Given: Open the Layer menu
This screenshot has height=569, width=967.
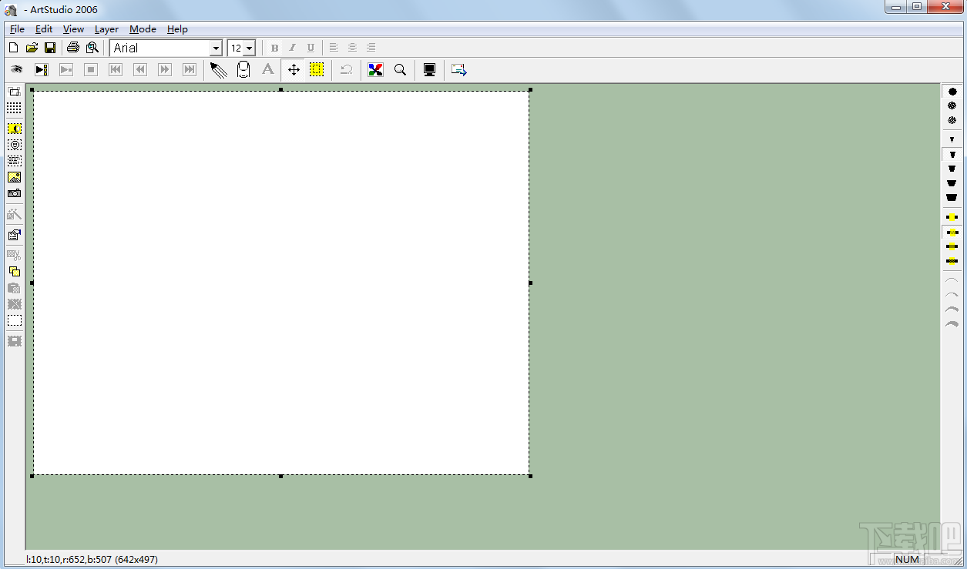Looking at the screenshot, I should [106, 29].
